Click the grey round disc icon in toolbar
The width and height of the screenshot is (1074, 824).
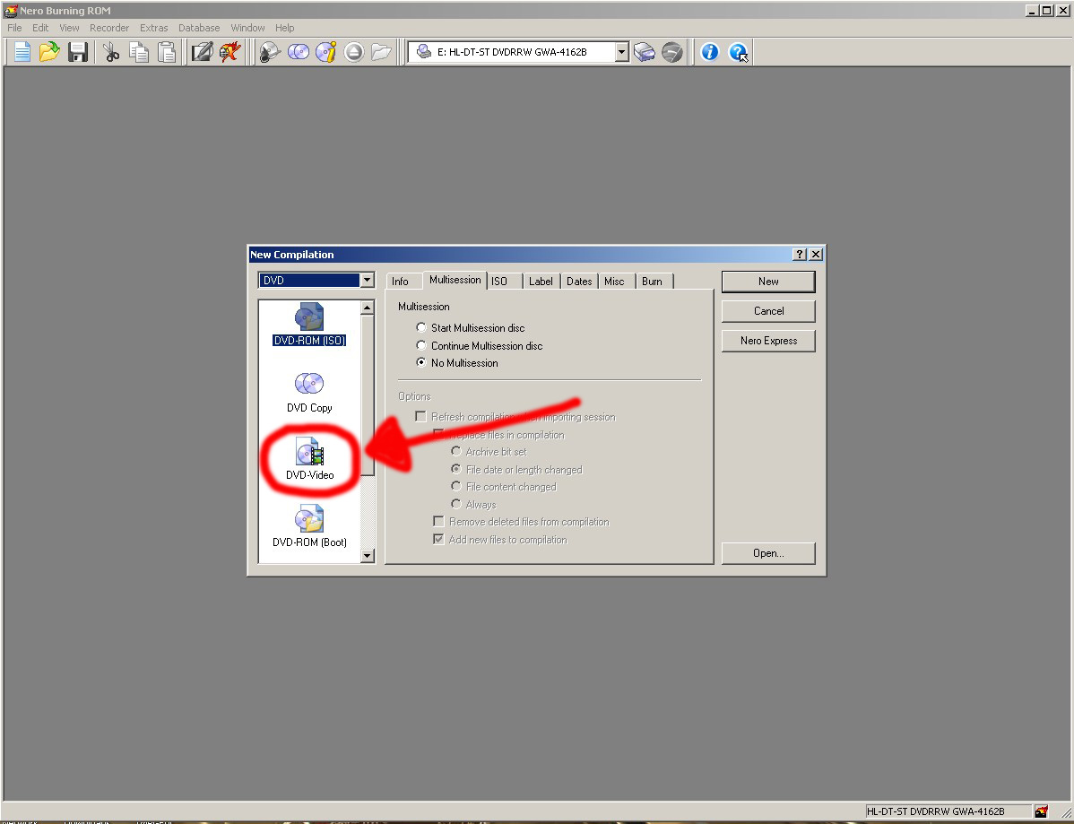(x=672, y=52)
